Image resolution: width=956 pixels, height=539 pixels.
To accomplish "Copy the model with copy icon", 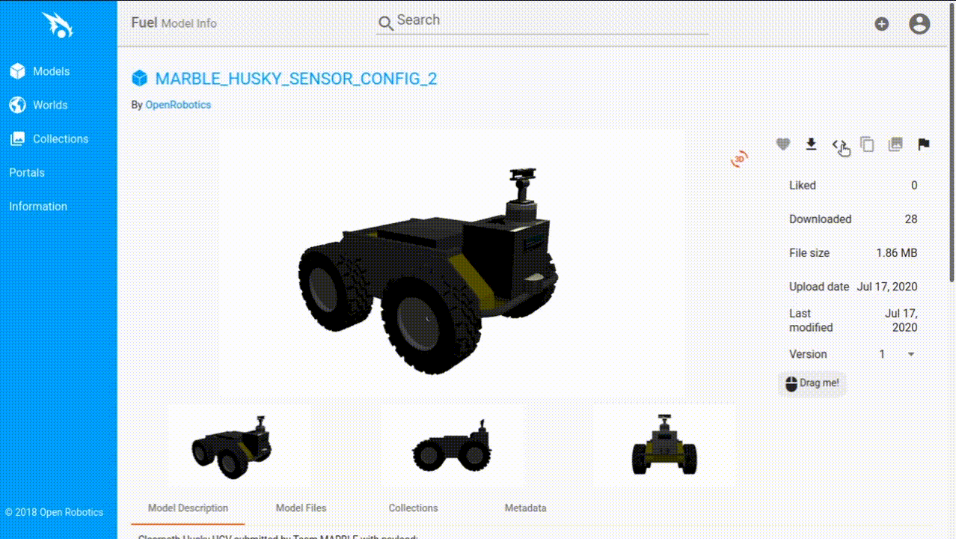I will tap(867, 144).
